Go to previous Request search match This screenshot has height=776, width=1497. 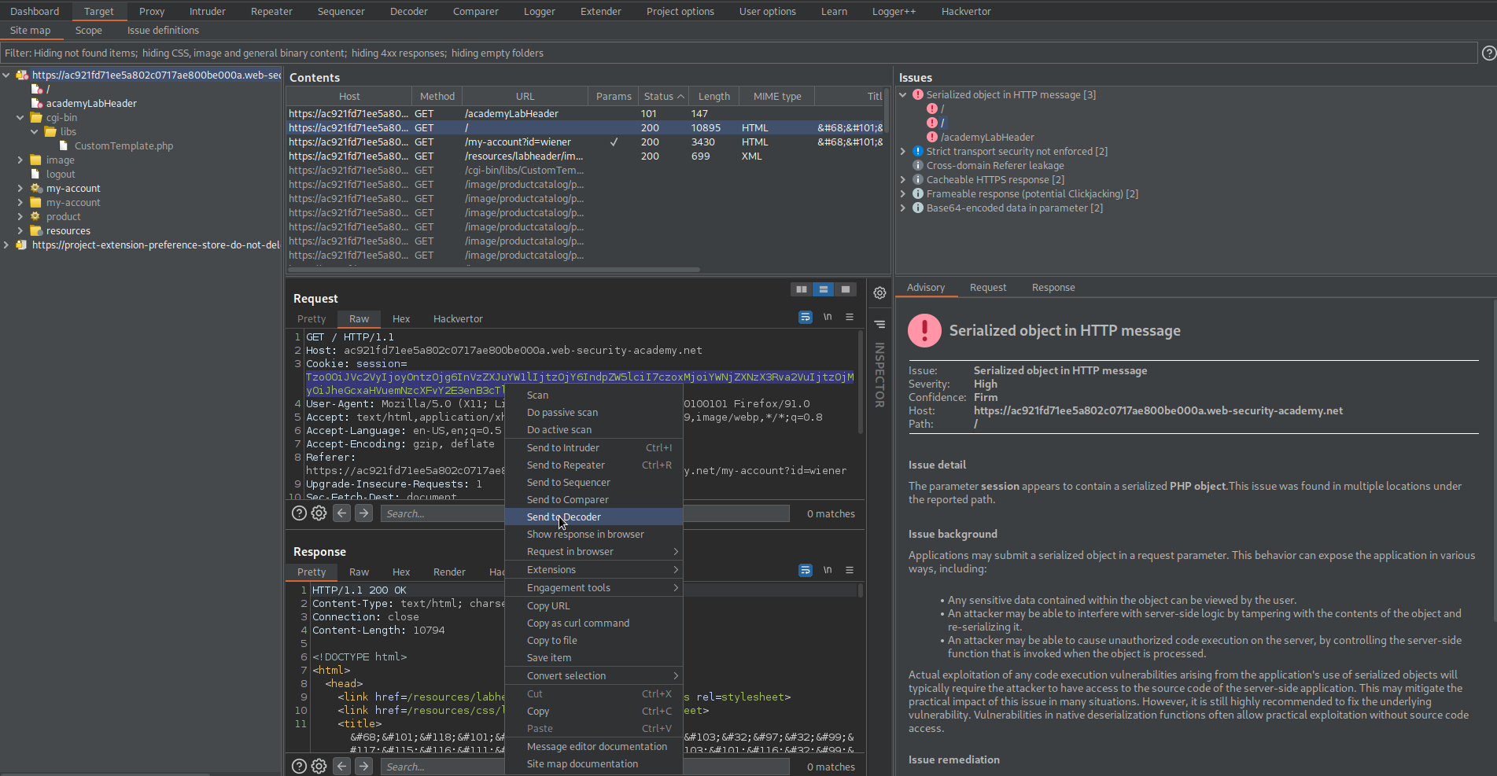pyautogui.click(x=341, y=513)
